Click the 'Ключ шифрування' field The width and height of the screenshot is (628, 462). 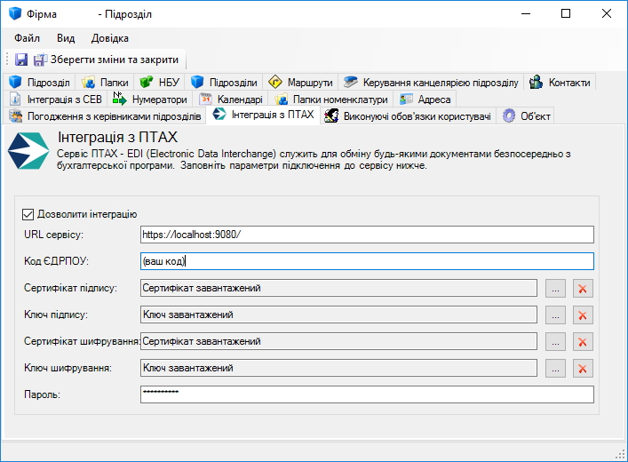338,368
